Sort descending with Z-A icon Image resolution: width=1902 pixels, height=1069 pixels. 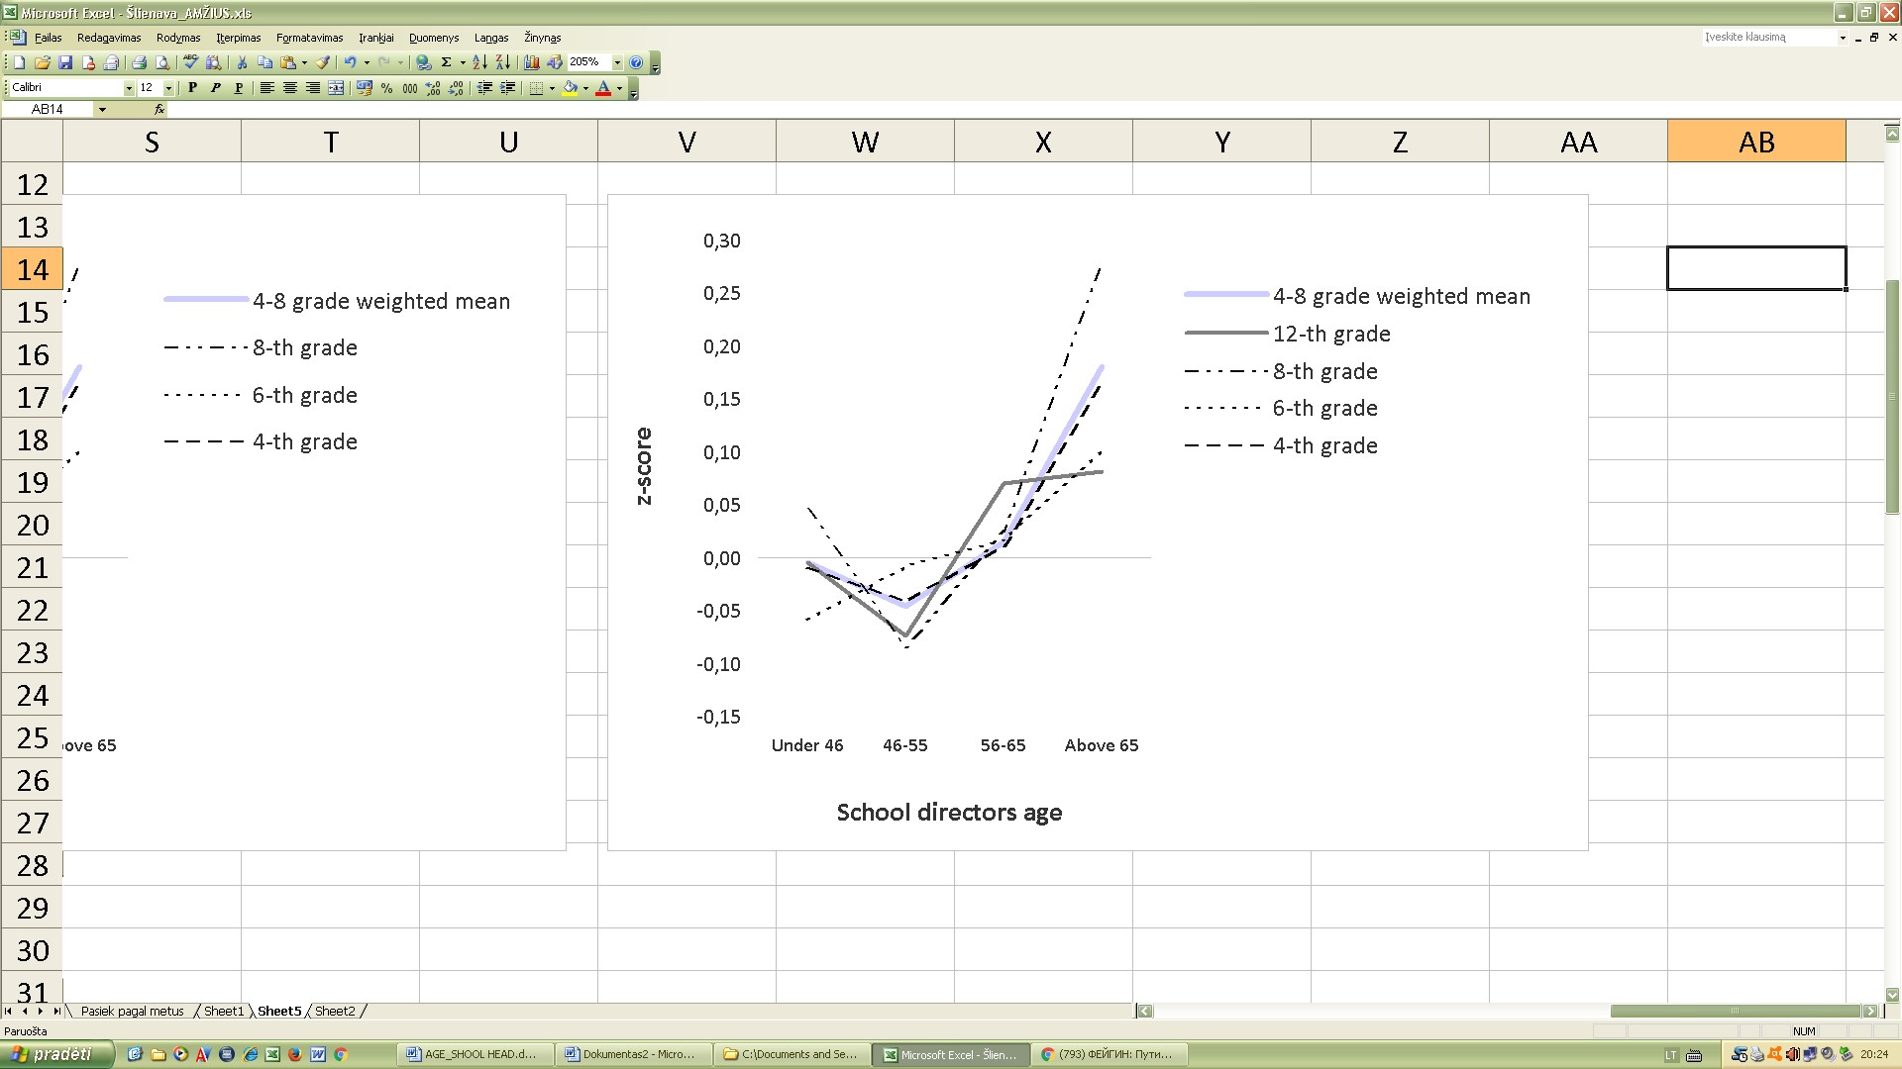point(503,62)
